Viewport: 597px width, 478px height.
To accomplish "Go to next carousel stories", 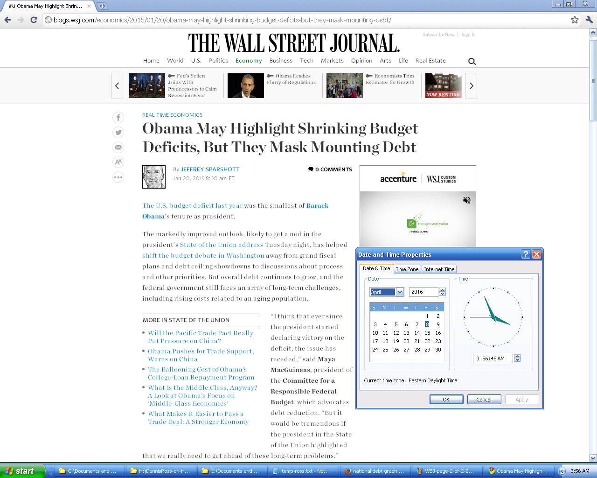I will point(472,86).
